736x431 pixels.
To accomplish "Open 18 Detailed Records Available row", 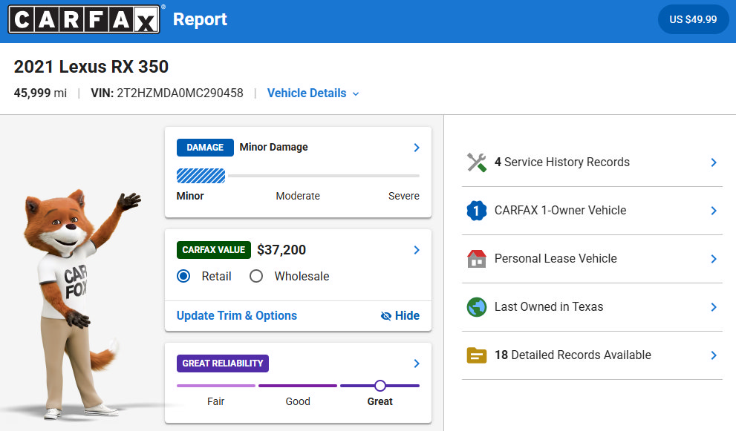I will tap(593, 355).
